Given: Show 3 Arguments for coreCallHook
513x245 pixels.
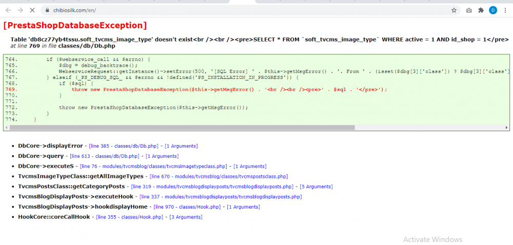Looking at the screenshot, I should pos(186,217).
